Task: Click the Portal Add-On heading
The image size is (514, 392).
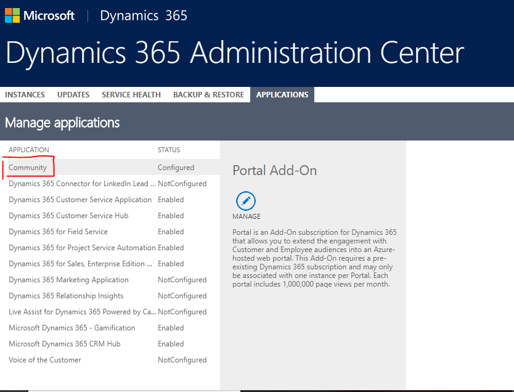Action: pyautogui.click(x=275, y=171)
